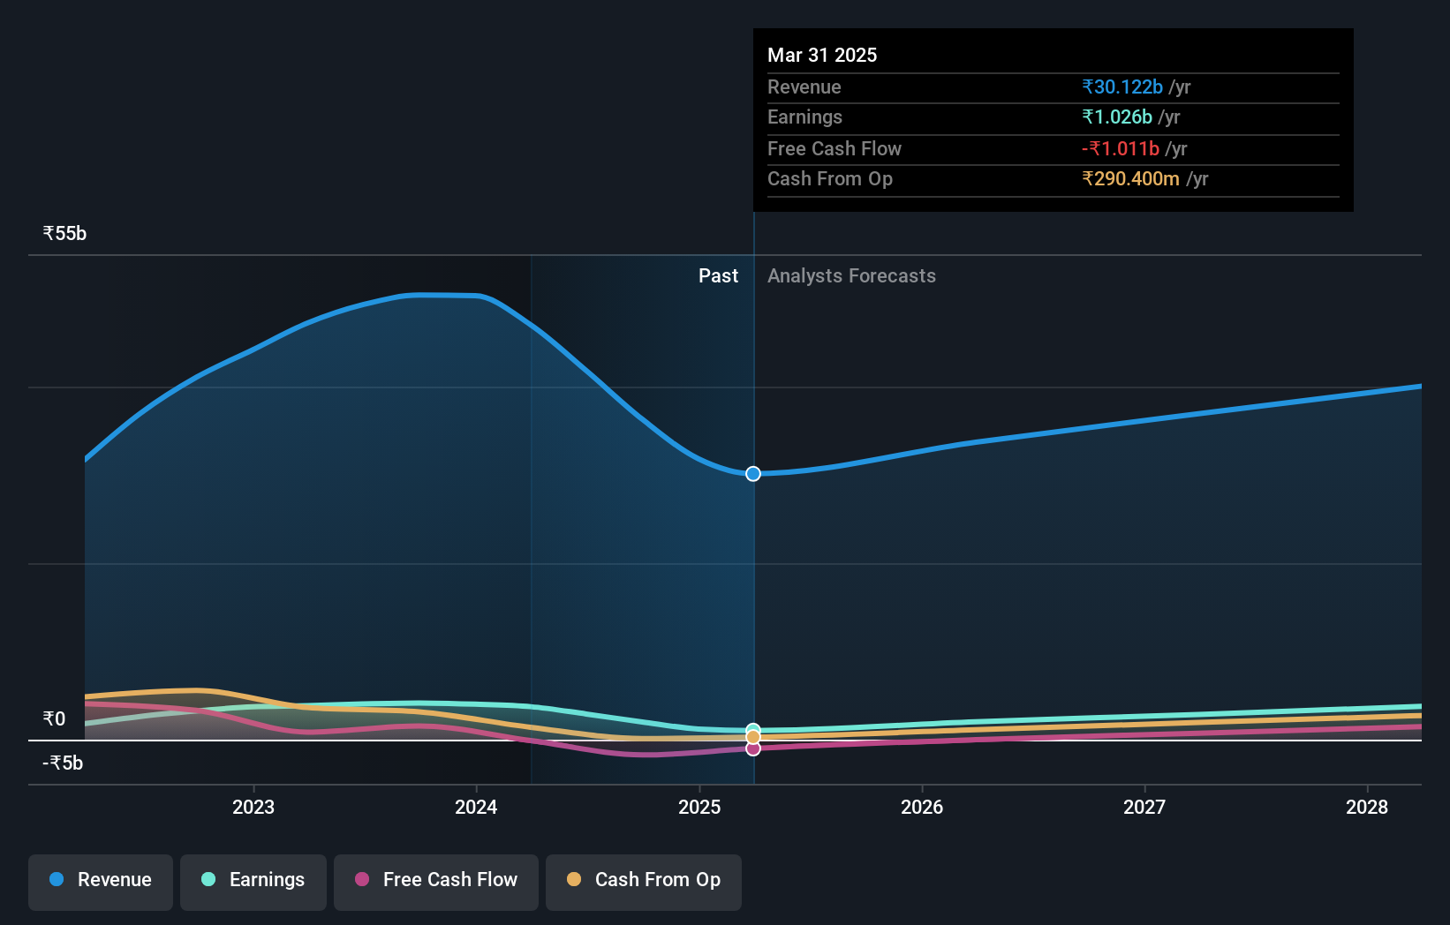Click the Mar 31 2025 tooltip date

[822, 55]
